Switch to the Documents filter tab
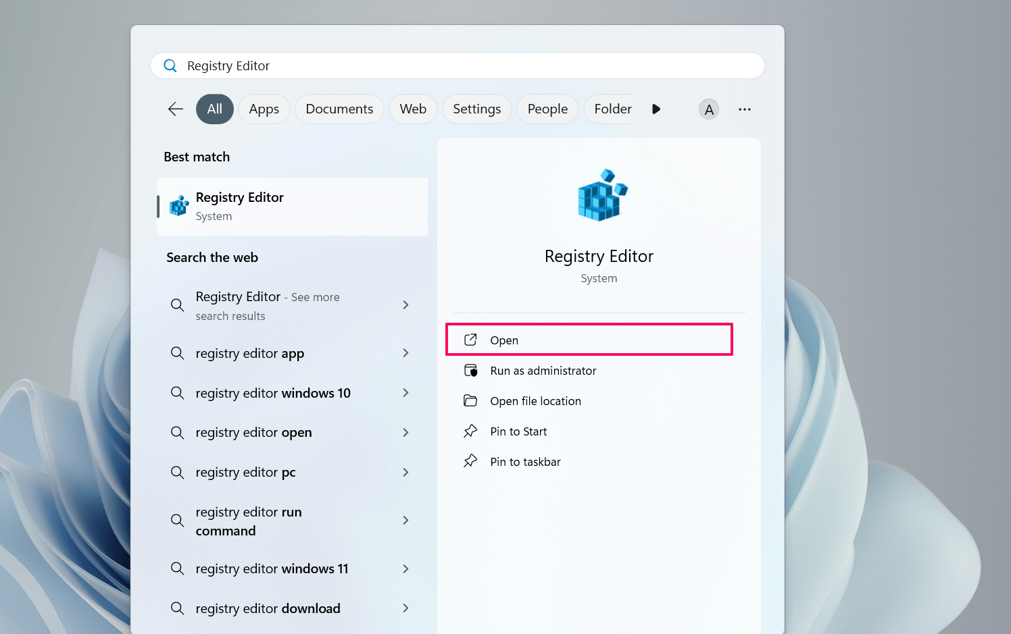Image resolution: width=1011 pixels, height=634 pixels. pos(339,109)
